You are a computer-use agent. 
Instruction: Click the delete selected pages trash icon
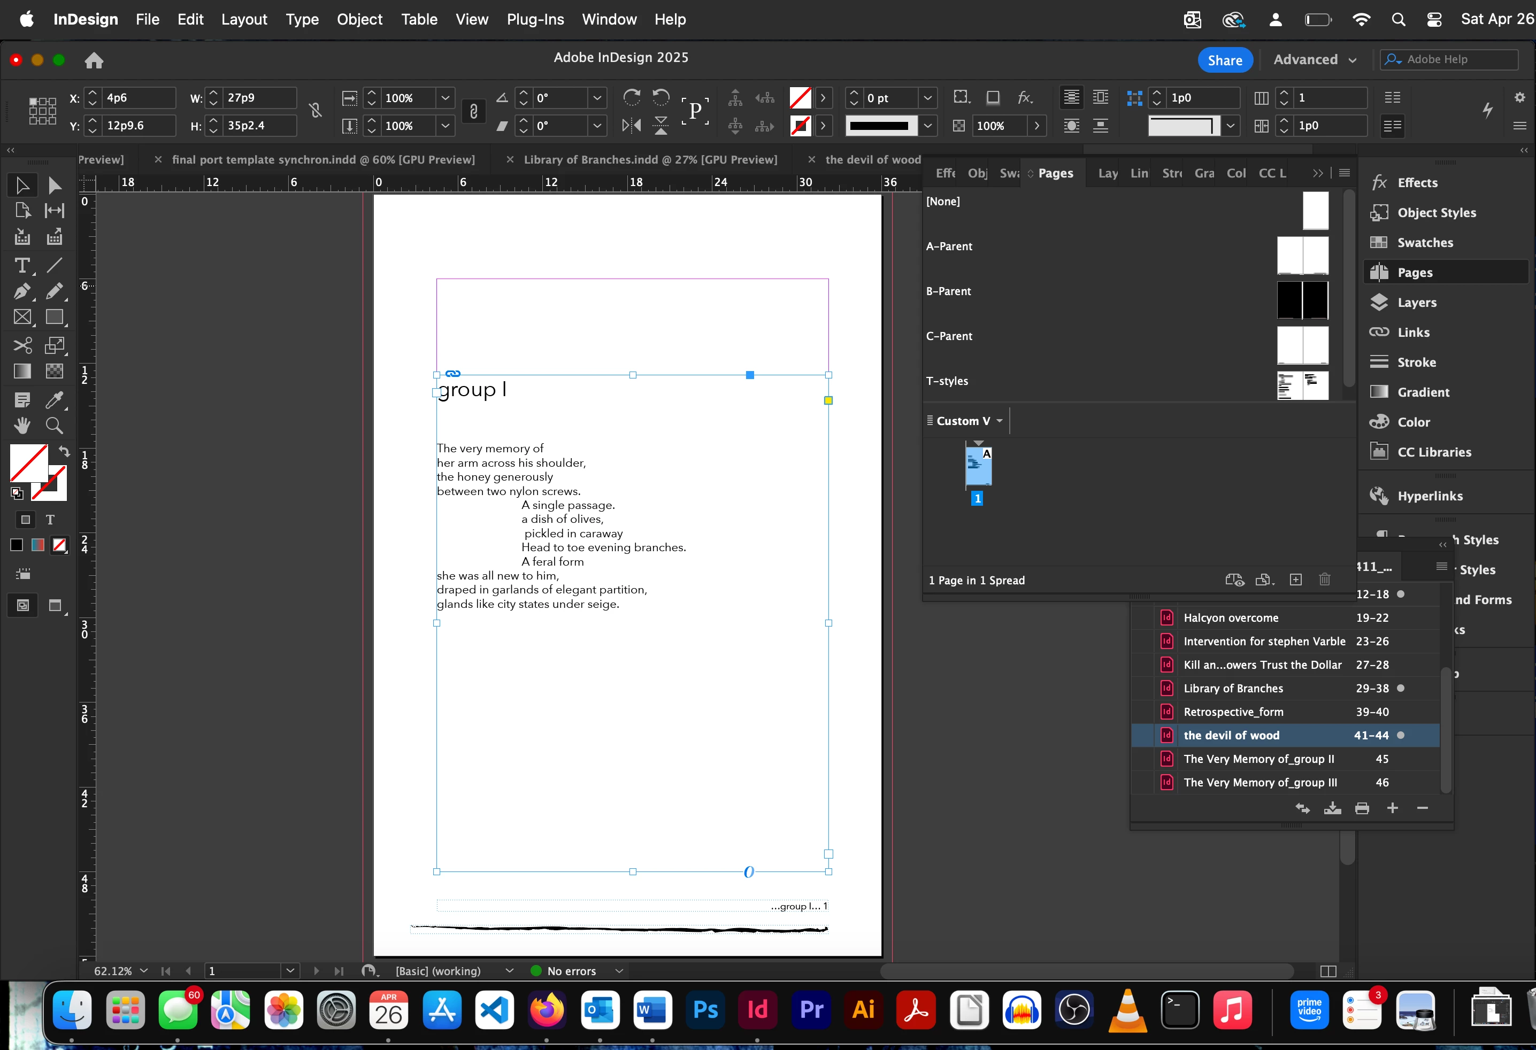(1325, 580)
